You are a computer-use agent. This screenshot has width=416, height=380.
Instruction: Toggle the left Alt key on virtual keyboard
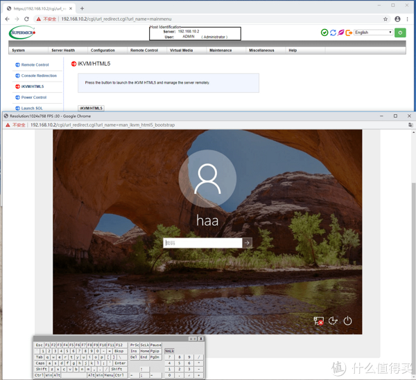point(57,375)
